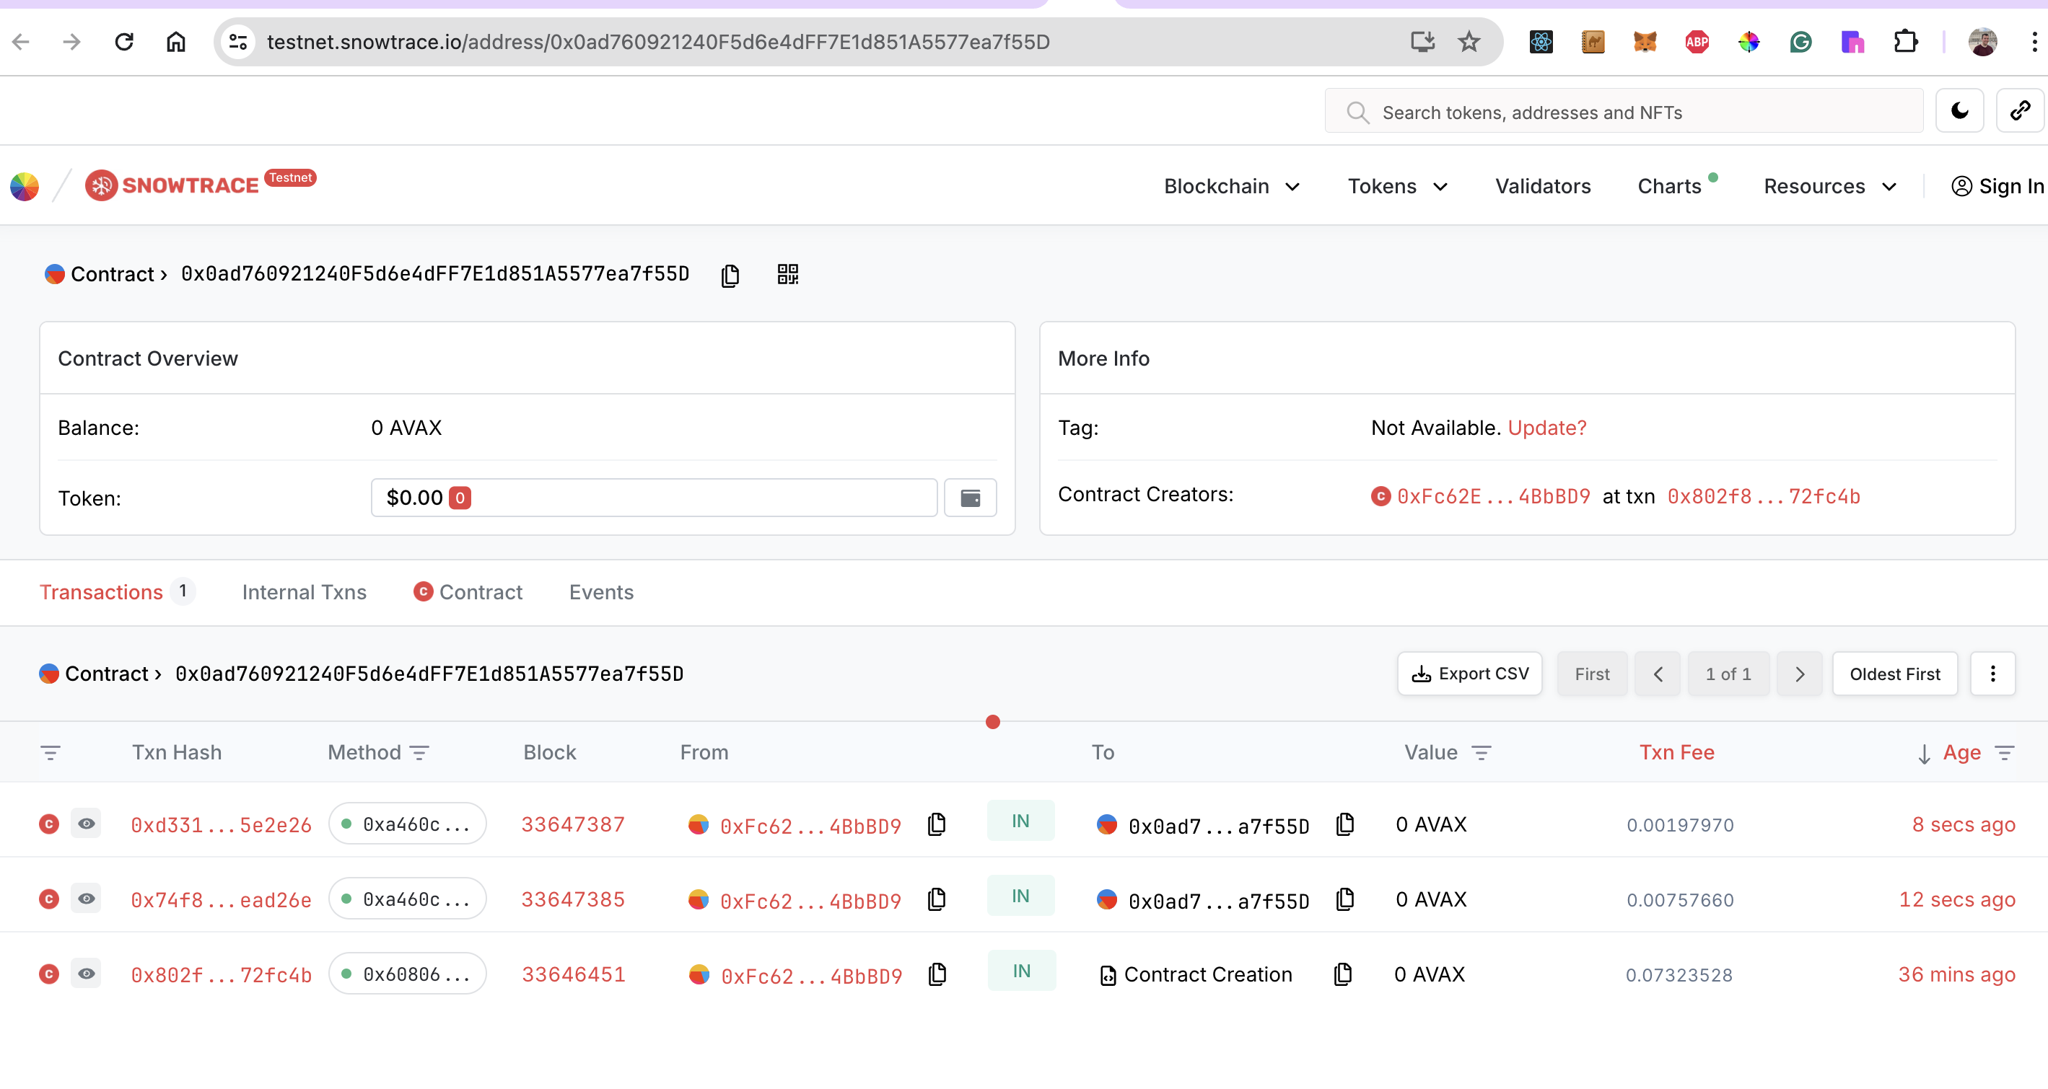Viewport: 2048px width, 1089px height.
Task: Toggle eye preview for txn 0x802f...72fc4b
Action: 86,974
